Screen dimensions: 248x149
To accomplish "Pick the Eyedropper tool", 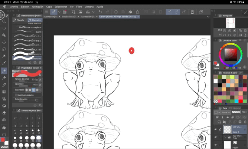I will click(4, 63).
